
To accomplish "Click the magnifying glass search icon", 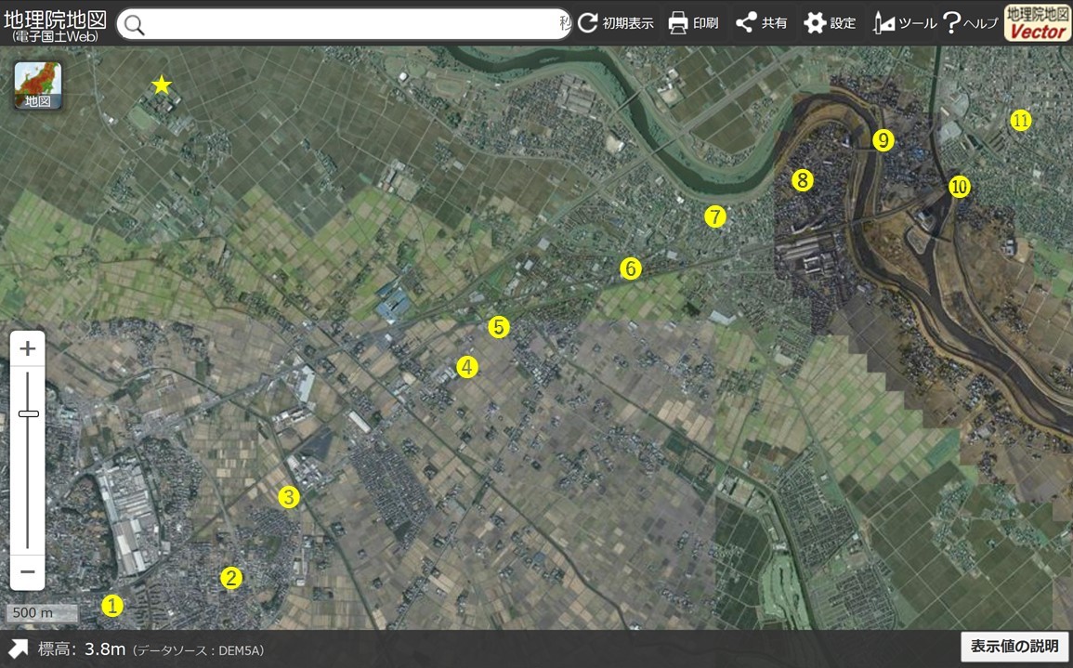I will pyautogui.click(x=135, y=25).
